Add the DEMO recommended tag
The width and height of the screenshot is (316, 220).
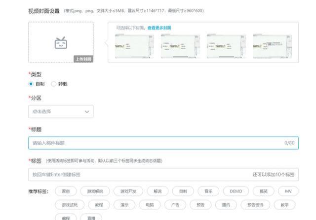tap(236, 191)
